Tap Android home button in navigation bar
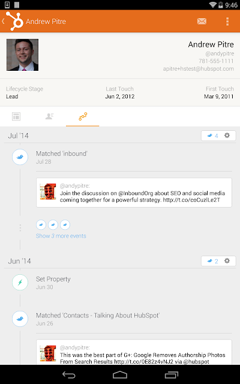 (120, 374)
